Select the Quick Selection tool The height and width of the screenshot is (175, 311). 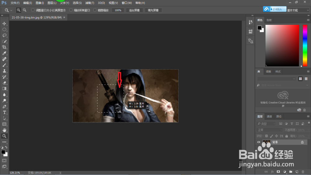pos(4,41)
